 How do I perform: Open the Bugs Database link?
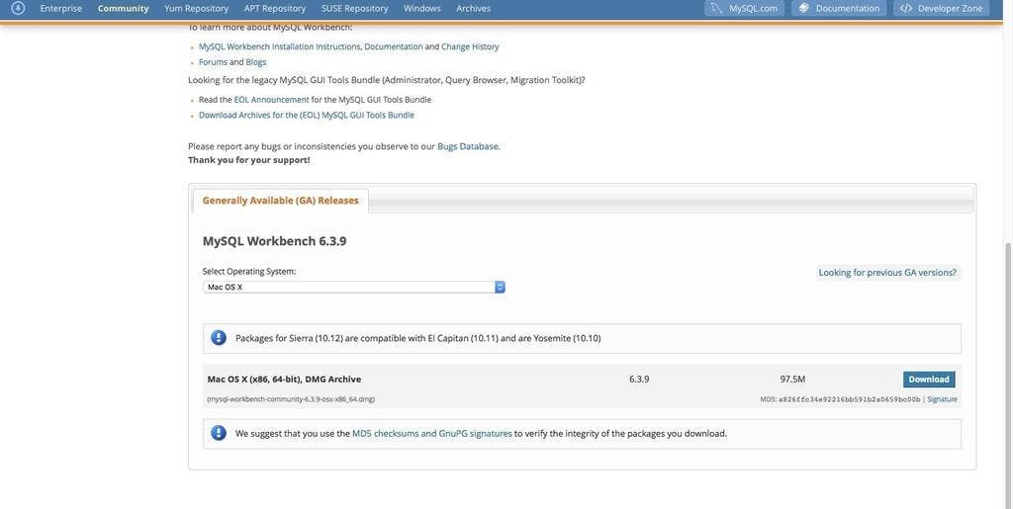coord(468,146)
